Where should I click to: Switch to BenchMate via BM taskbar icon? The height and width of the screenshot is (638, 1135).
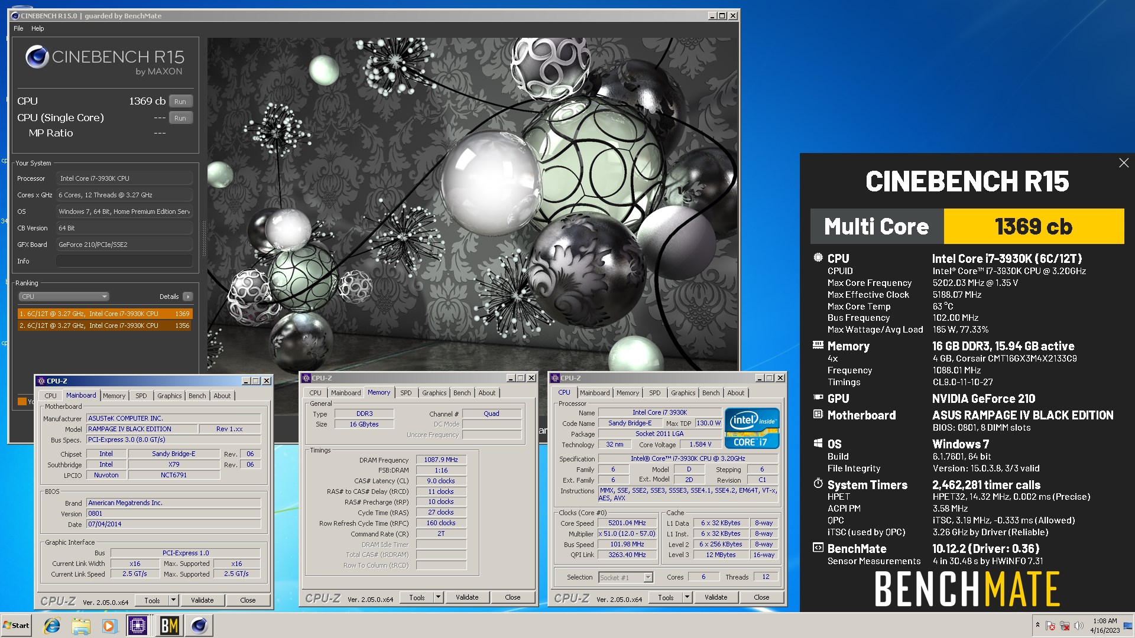(169, 626)
